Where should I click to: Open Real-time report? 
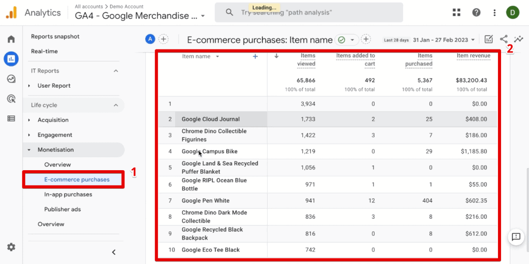44,51
